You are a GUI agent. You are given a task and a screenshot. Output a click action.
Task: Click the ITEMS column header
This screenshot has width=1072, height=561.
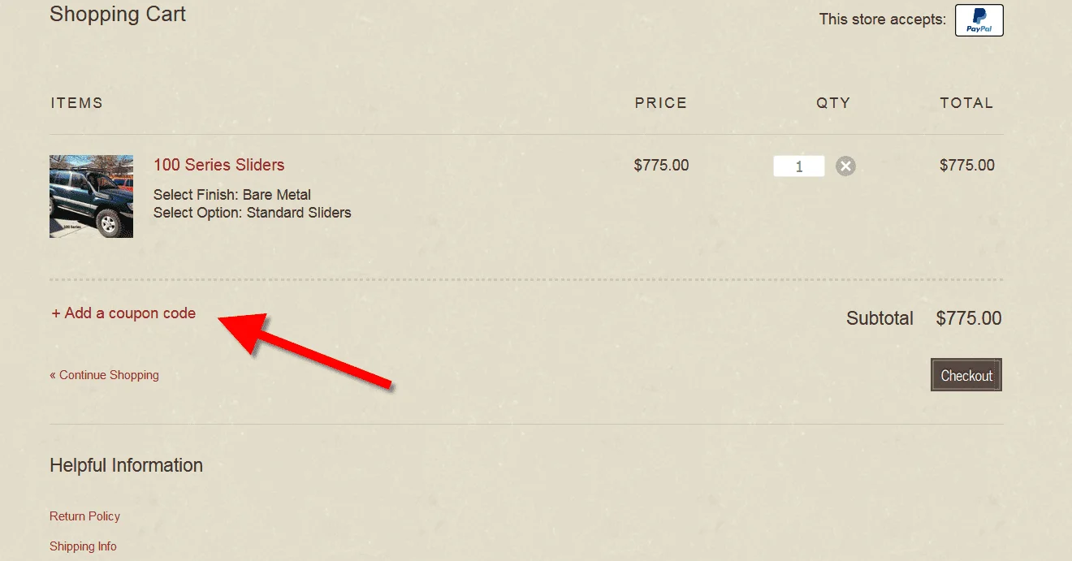click(77, 103)
